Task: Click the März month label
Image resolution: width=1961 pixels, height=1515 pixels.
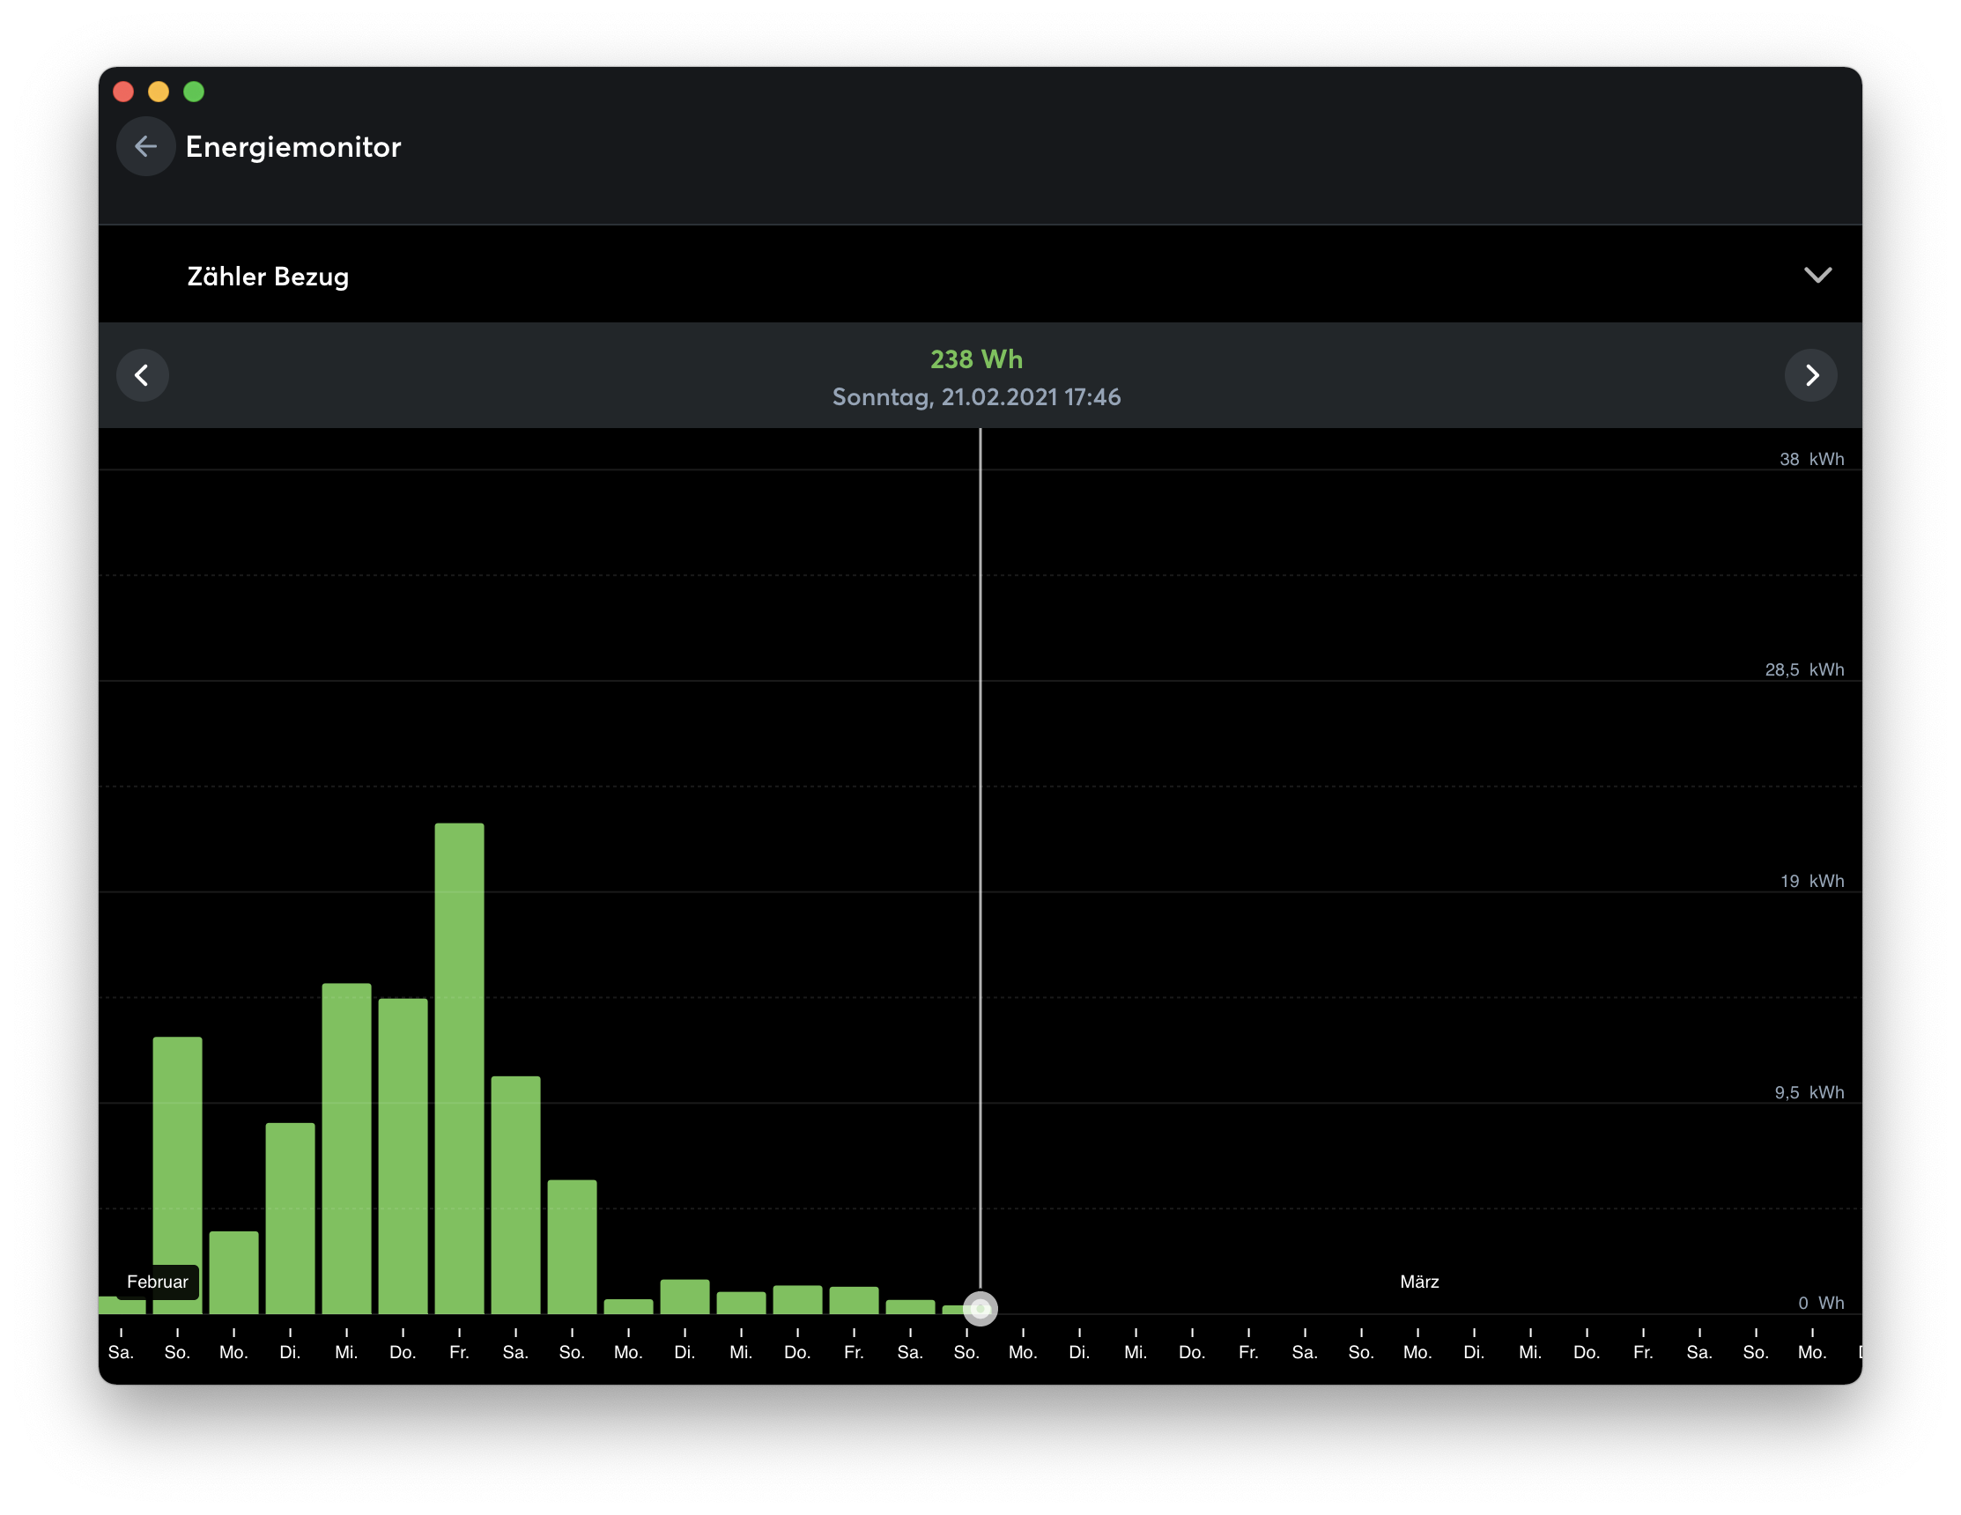Action: pyautogui.click(x=1418, y=1282)
